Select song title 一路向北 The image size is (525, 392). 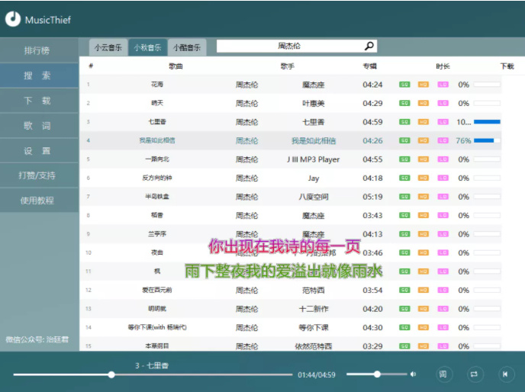(x=157, y=159)
